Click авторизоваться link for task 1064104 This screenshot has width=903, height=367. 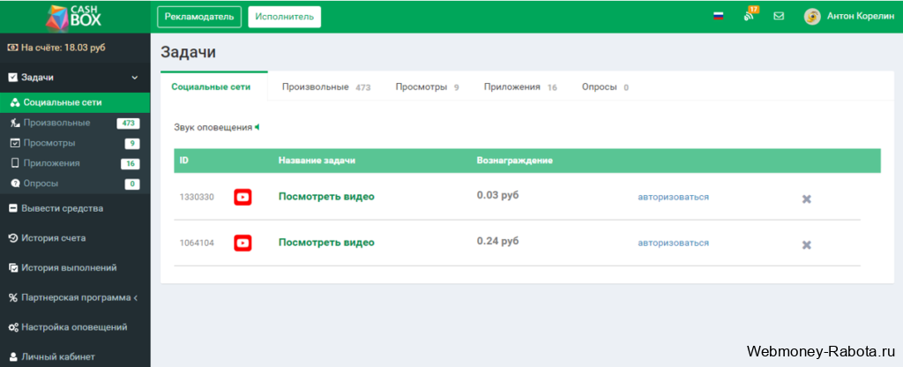point(673,243)
